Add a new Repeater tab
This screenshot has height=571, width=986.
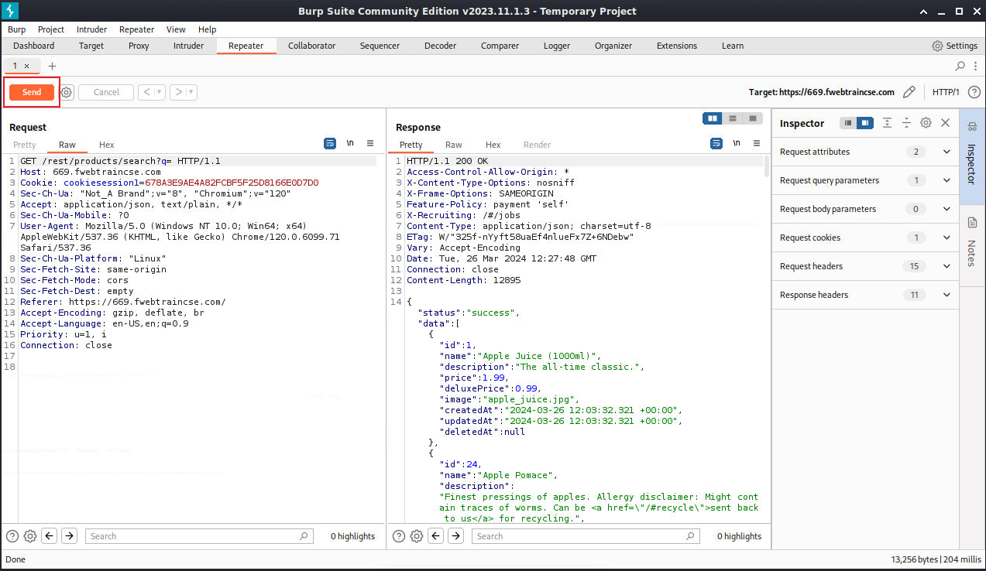(52, 66)
